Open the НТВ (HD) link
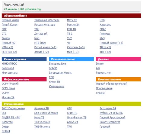This screenshot has height=134, width=143. 40,43
